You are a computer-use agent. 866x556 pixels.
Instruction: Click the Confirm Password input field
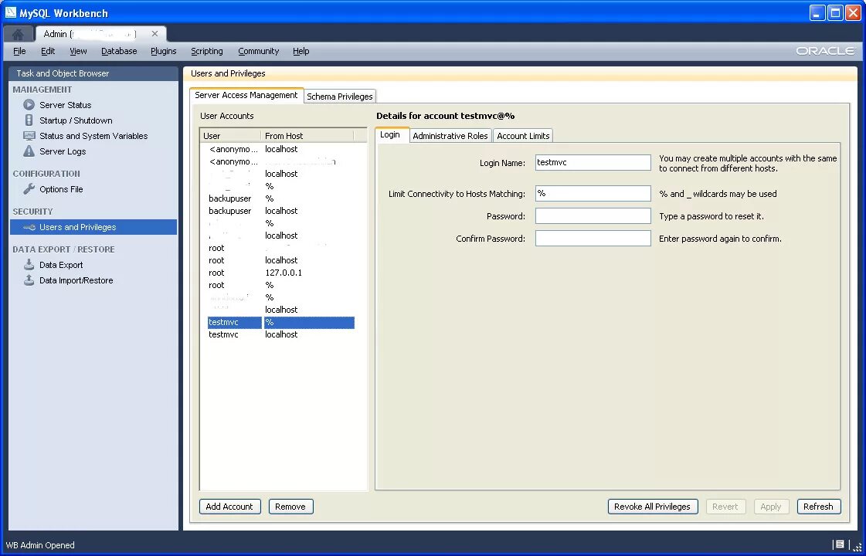pos(593,239)
